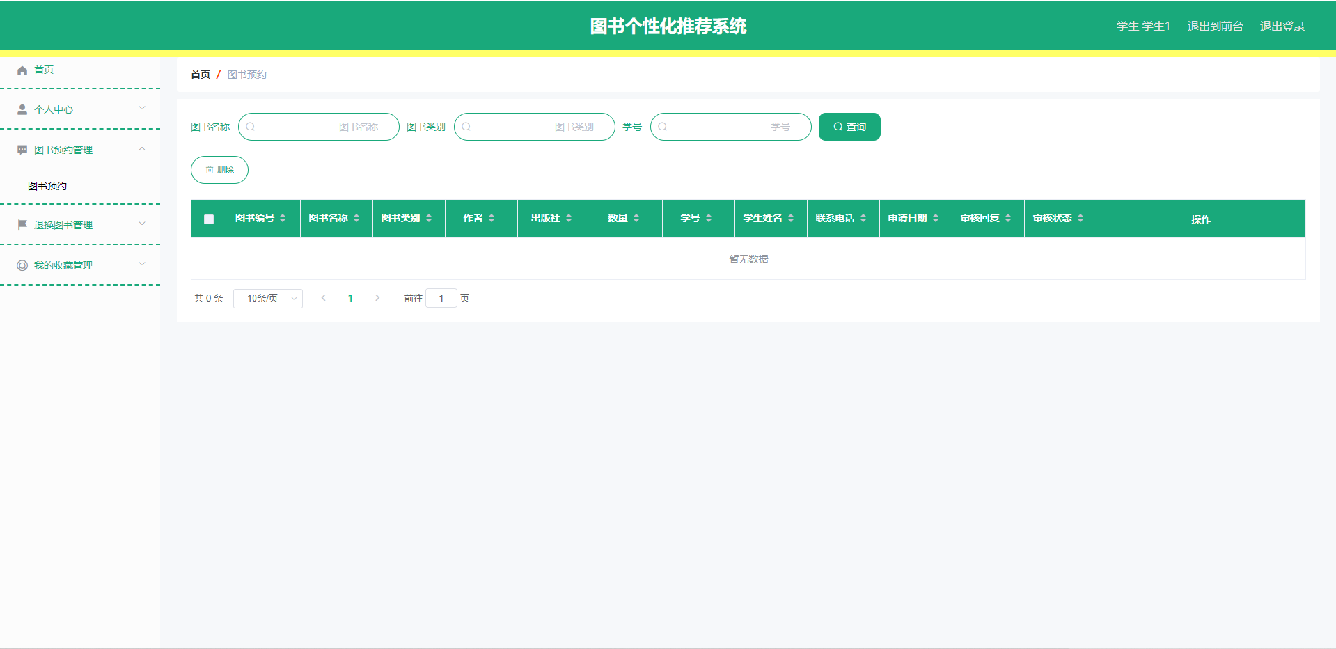Focus the 学号 search input
The height and width of the screenshot is (649, 1336).
pyautogui.click(x=731, y=127)
